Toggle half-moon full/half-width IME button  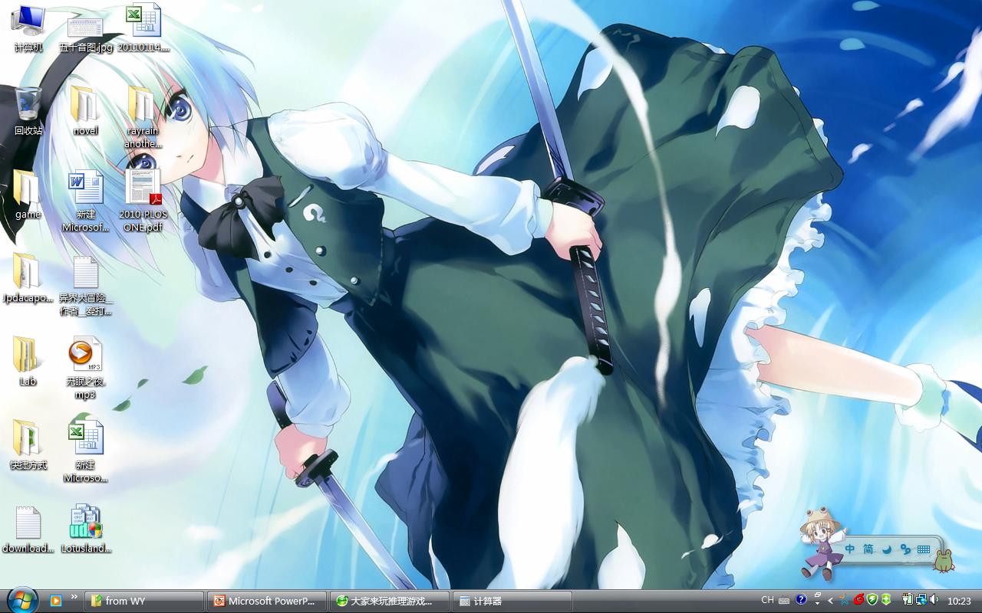(x=887, y=549)
